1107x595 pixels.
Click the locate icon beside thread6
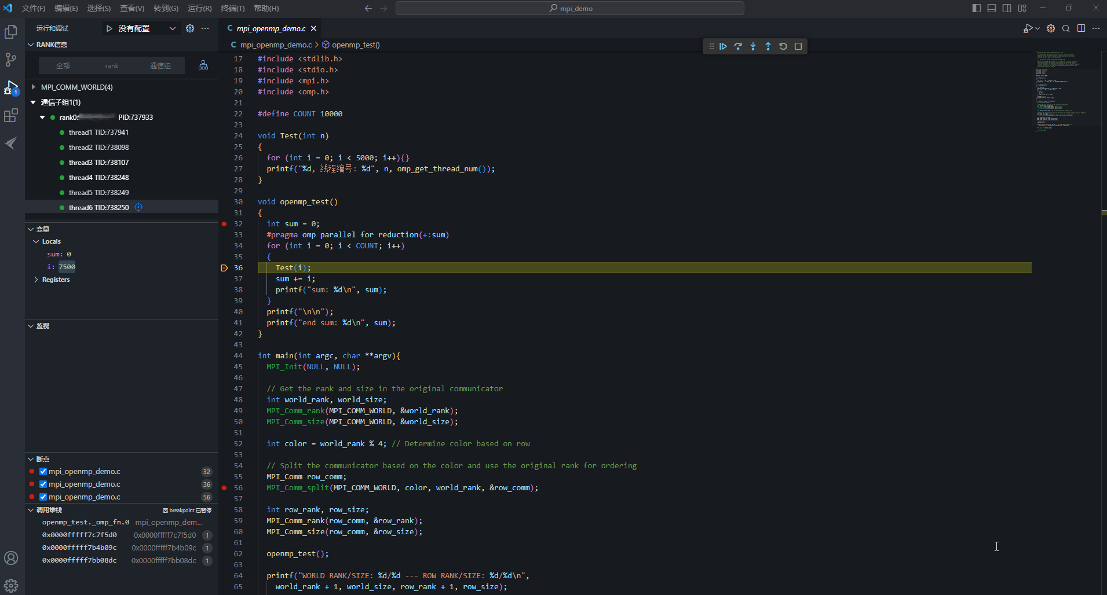point(138,207)
